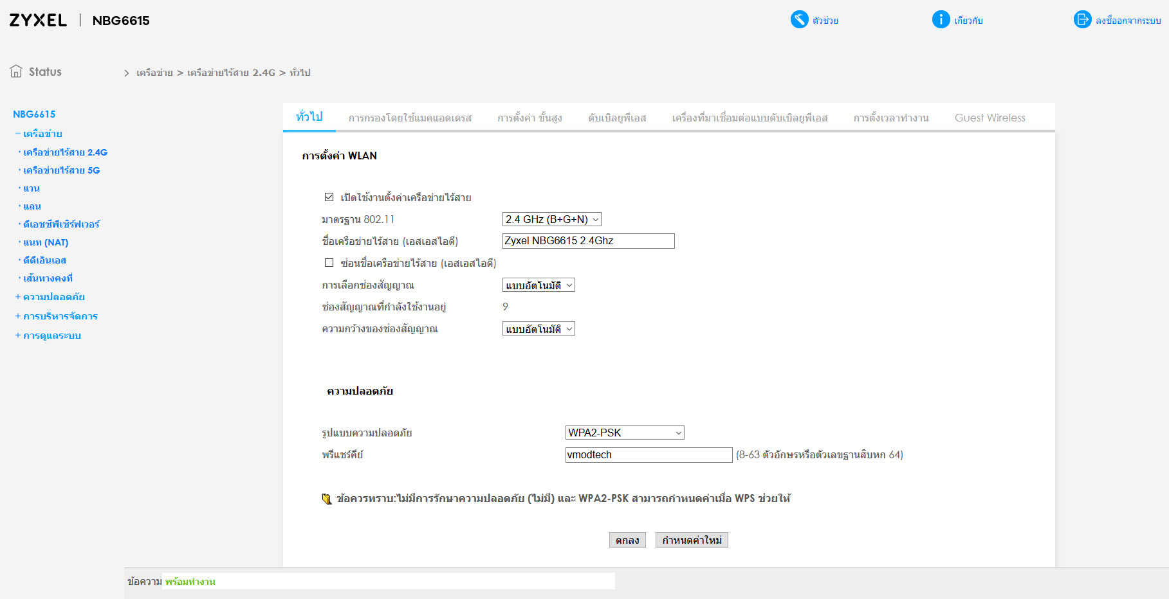Screen dimensions: 1169x599
Task: Open the WPS connected devices tab
Action: coord(750,118)
